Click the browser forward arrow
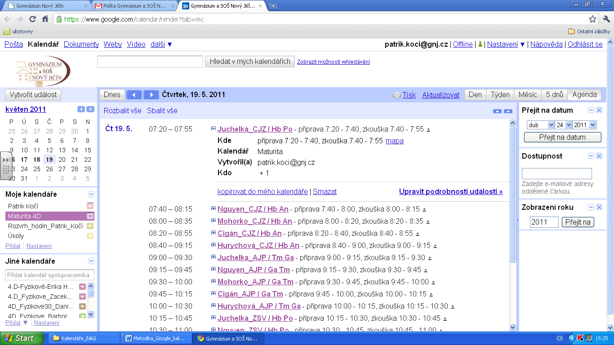 (20, 19)
